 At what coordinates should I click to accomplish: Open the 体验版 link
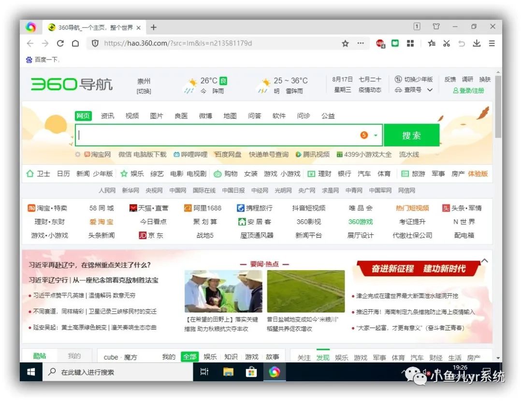pyautogui.click(x=478, y=174)
